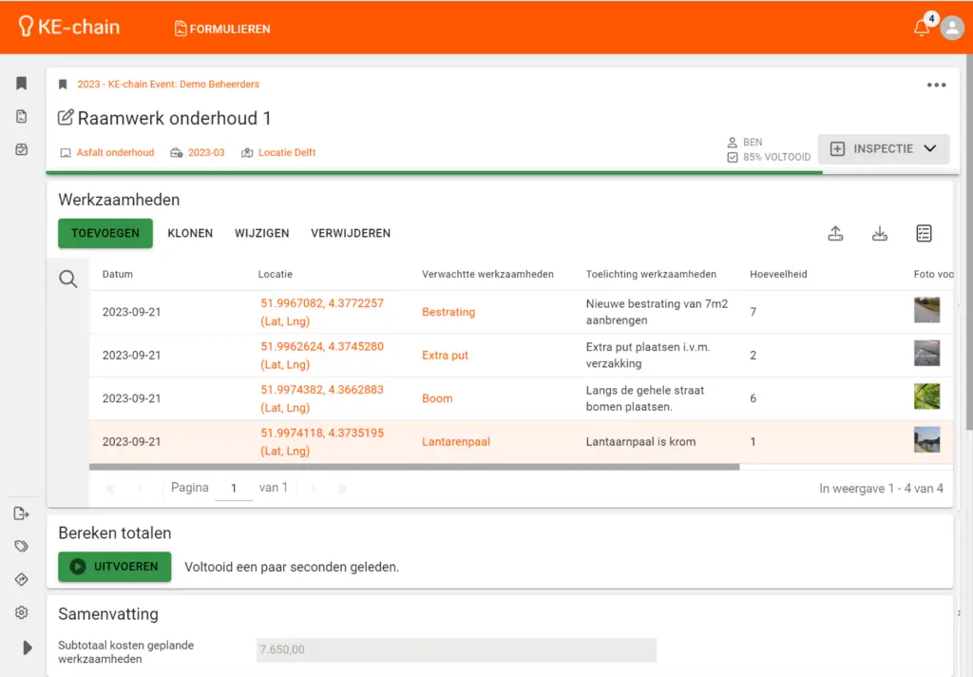Click the green Toevoegen button

(x=105, y=233)
